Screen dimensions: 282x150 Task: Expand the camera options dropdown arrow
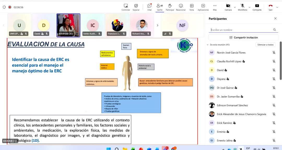point(235,7)
